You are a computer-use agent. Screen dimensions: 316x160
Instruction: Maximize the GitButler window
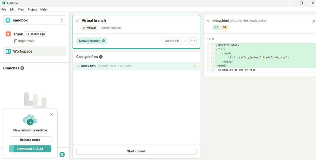coord(301,3)
